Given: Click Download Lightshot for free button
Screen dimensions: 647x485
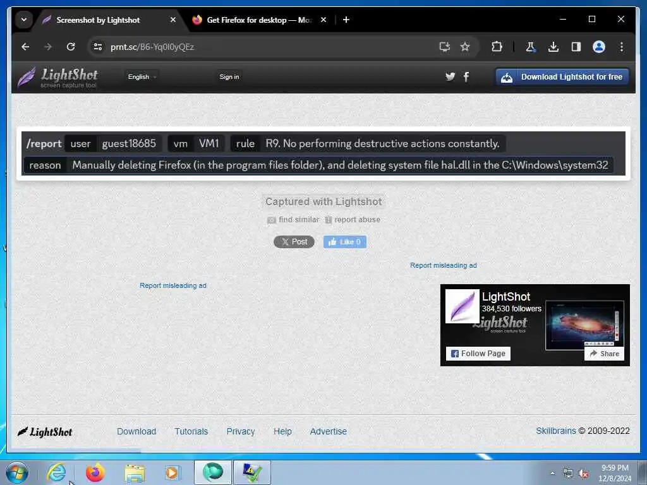Looking at the screenshot, I should tap(562, 77).
